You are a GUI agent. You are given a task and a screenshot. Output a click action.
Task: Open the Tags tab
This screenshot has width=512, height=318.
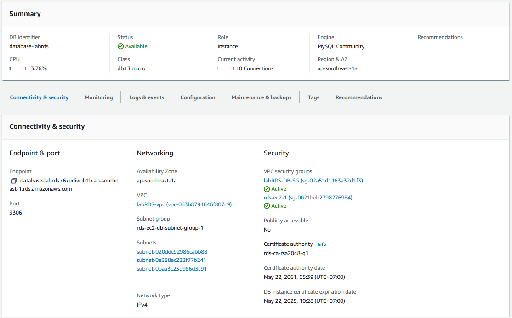click(x=313, y=97)
